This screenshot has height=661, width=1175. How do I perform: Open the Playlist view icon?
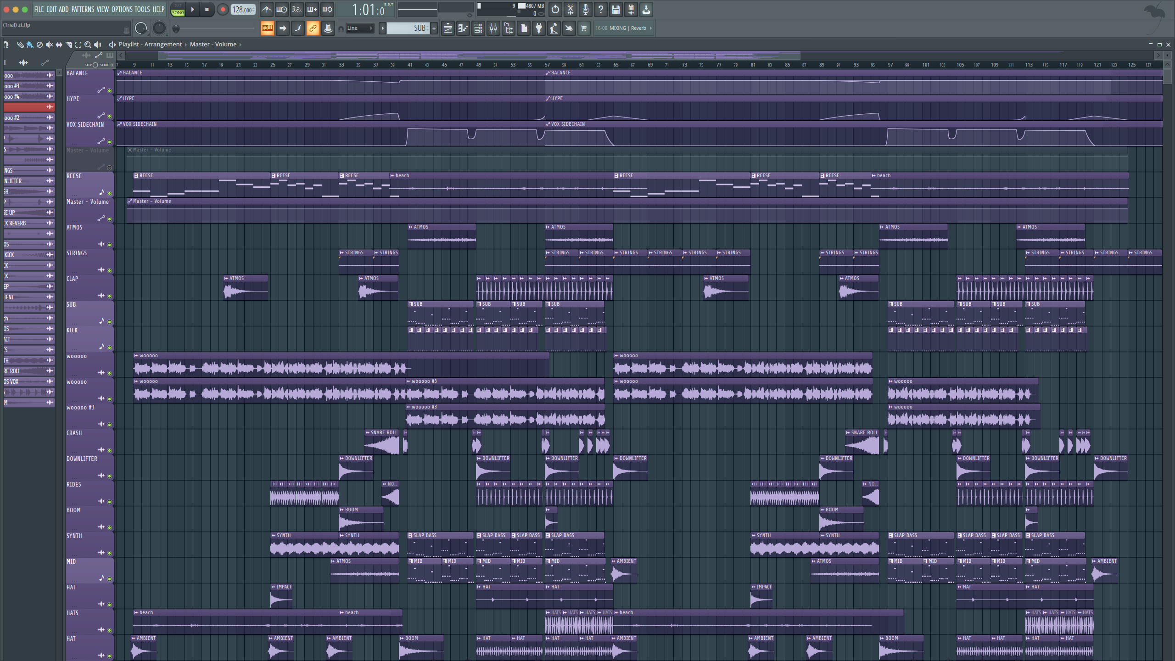448,28
